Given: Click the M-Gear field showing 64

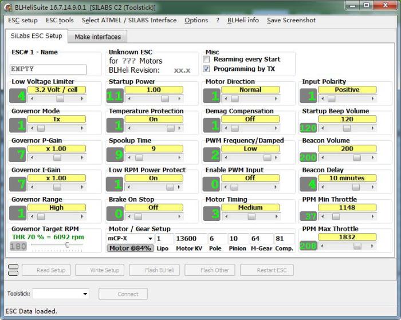Looking at the screenshot, I should (x=261, y=239).
